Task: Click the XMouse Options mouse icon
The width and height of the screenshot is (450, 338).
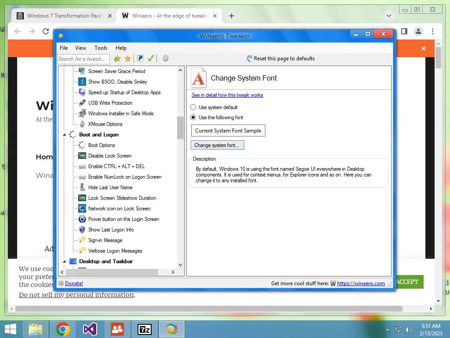Action: coord(82,124)
